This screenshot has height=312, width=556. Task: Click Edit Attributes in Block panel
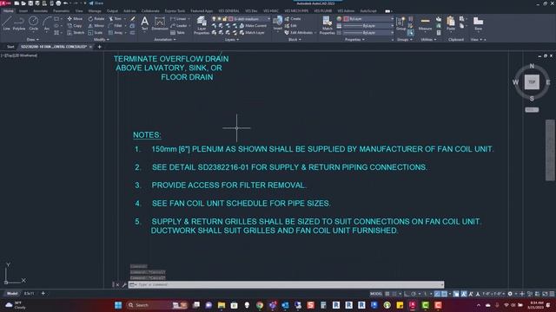[x=299, y=33]
